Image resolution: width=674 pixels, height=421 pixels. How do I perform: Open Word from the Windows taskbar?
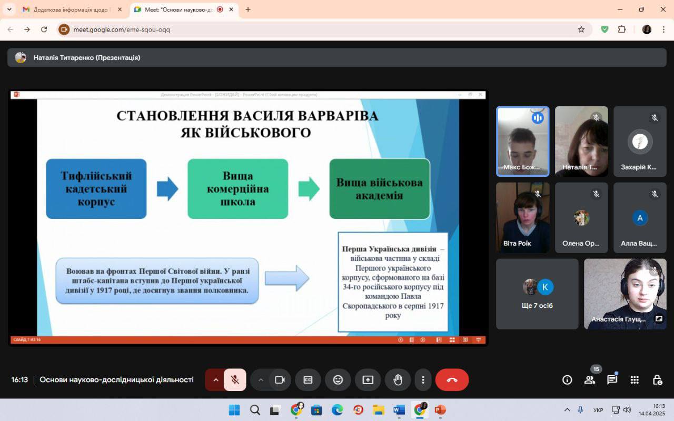[399, 410]
